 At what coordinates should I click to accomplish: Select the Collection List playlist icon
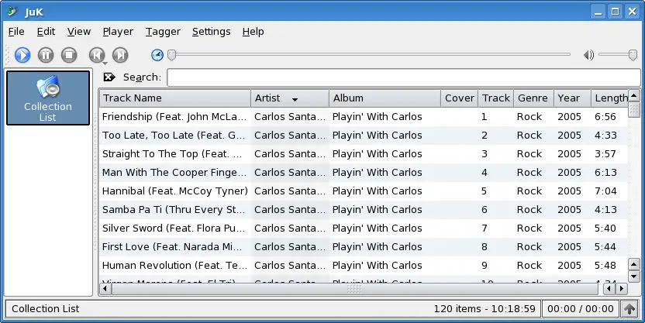47,98
